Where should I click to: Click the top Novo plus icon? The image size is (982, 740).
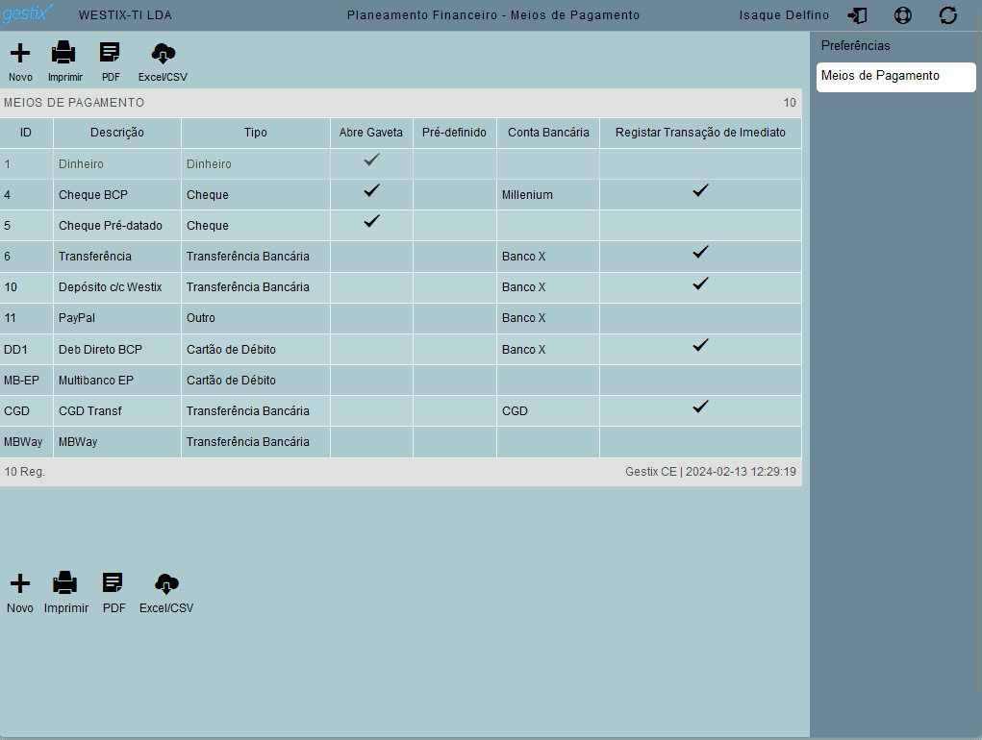(20, 53)
